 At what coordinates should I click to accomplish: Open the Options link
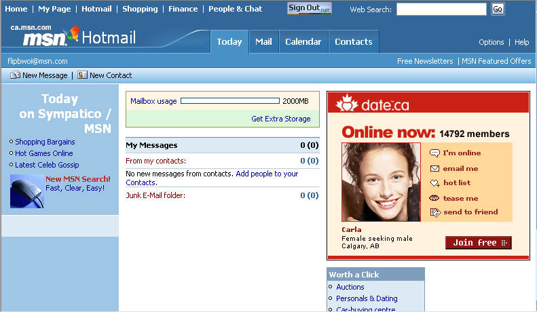pos(491,42)
